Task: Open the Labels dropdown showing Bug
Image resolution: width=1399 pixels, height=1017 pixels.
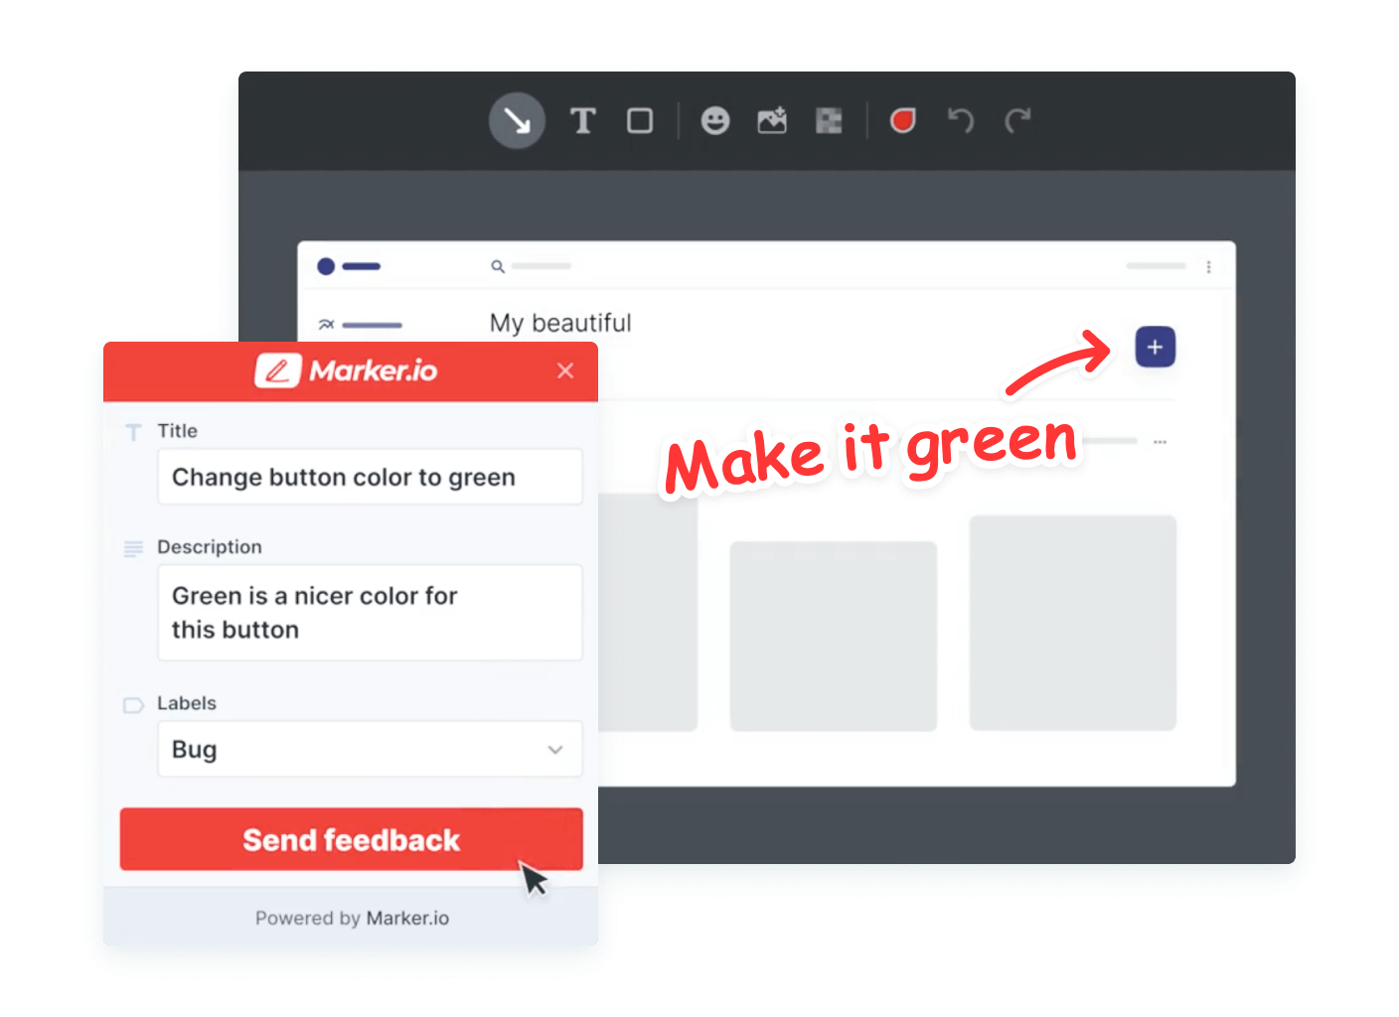Action: tap(370, 749)
